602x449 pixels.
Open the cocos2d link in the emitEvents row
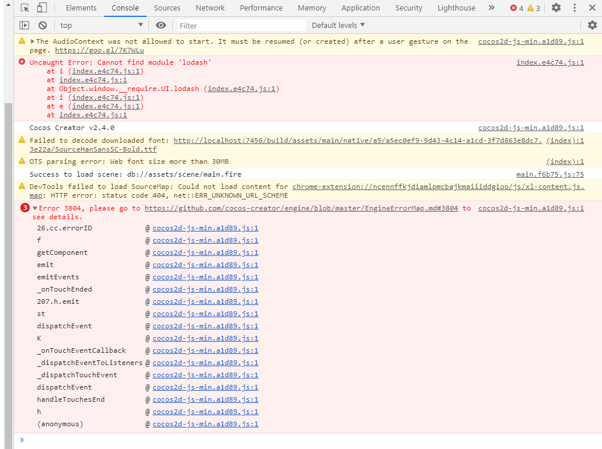click(206, 277)
